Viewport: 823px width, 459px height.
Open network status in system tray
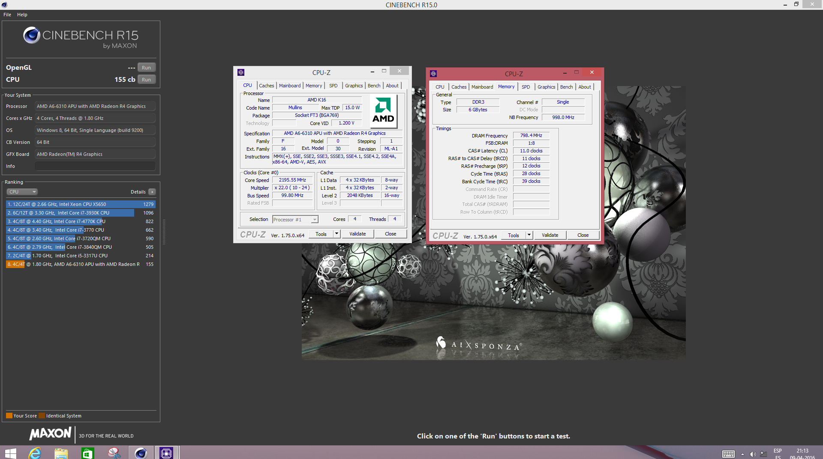pos(763,454)
